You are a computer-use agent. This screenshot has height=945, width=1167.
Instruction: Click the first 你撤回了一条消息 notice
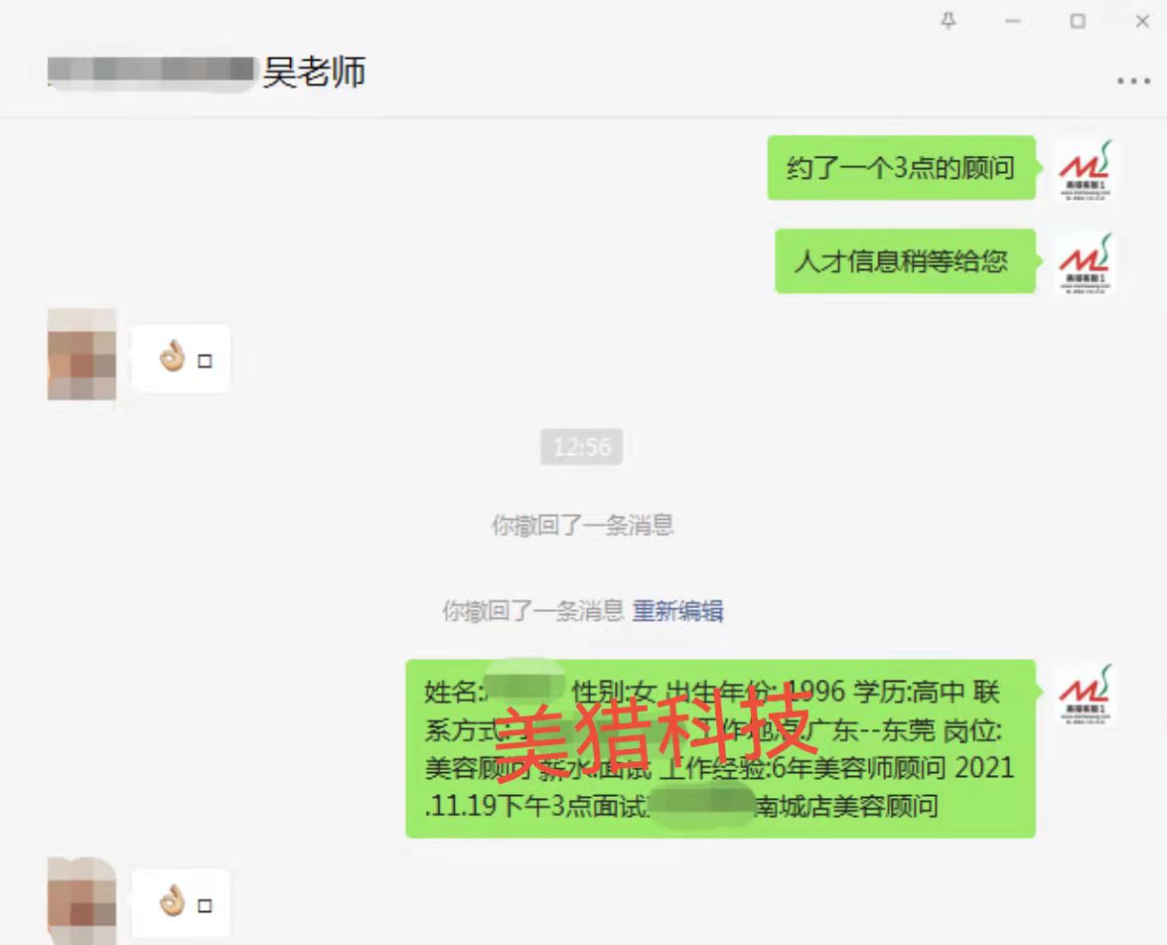582,525
